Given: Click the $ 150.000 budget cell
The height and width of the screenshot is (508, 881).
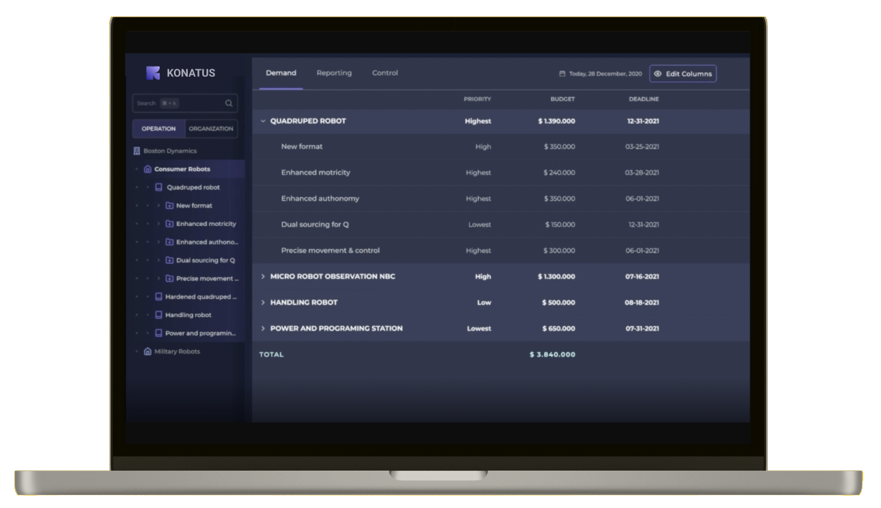Looking at the screenshot, I should tap(560, 225).
